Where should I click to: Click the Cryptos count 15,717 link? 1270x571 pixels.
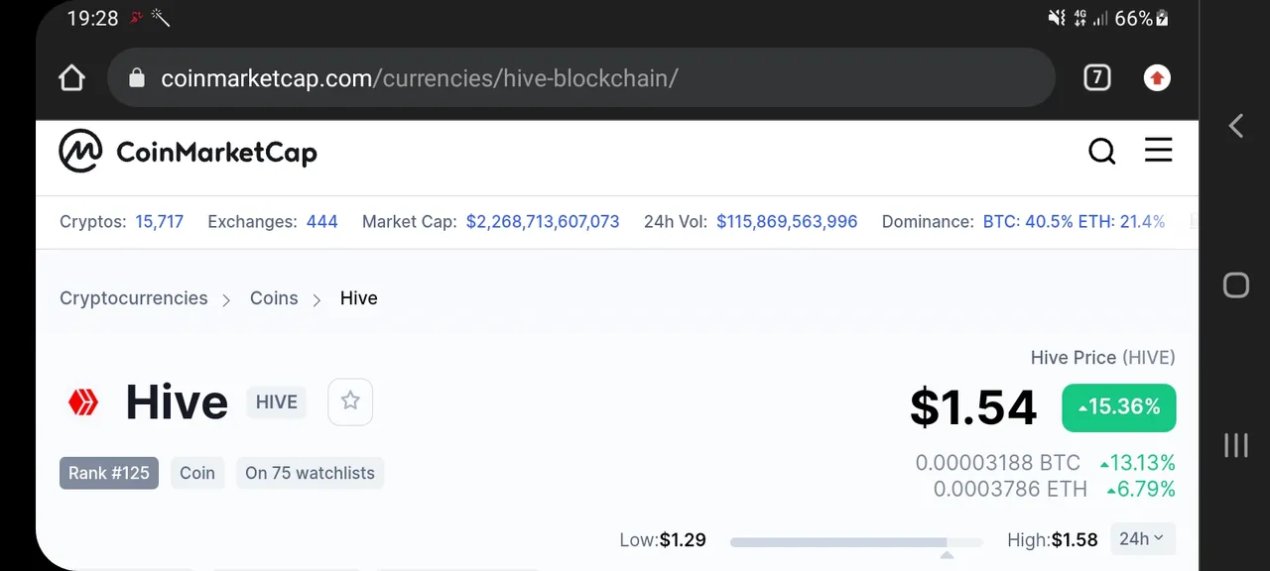tap(160, 222)
